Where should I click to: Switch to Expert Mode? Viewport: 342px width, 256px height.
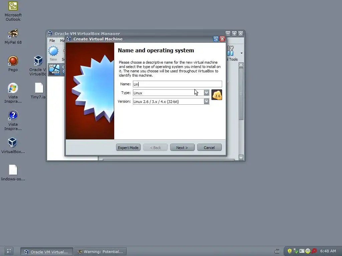pos(128,147)
